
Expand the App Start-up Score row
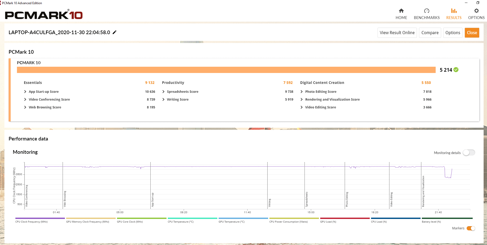25,92
